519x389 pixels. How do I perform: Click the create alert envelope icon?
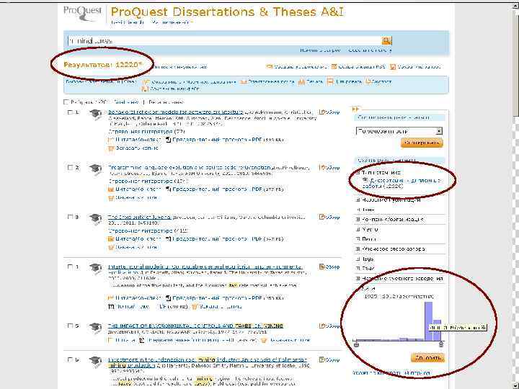[x=269, y=67]
